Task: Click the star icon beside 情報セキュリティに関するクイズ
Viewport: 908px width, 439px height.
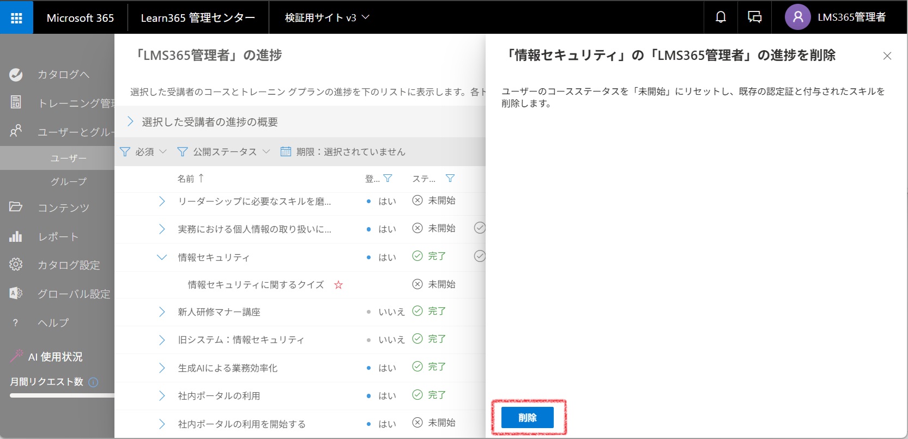Action: (x=338, y=285)
